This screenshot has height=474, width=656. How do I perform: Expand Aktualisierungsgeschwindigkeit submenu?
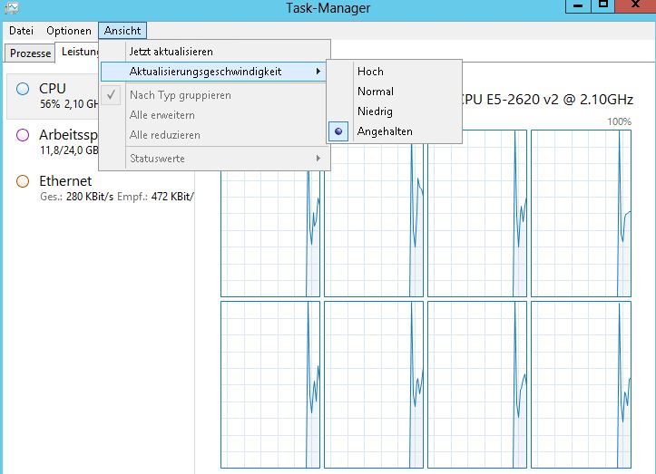(213, 72)
